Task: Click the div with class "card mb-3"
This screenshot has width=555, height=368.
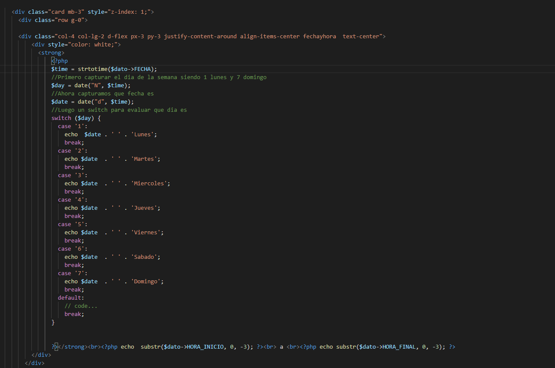Action: (x=83, y=12)
